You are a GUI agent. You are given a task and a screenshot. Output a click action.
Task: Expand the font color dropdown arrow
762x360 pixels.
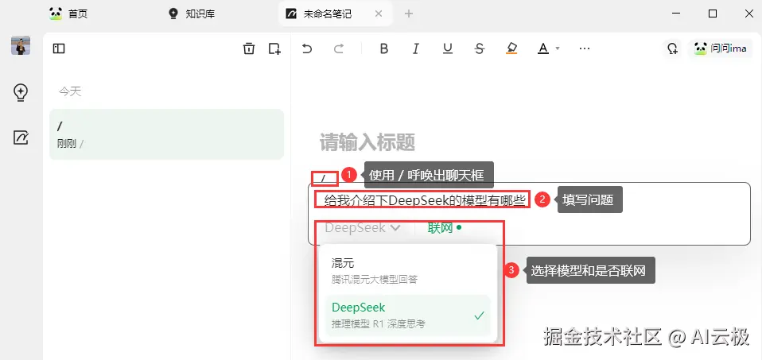(558, 48)
